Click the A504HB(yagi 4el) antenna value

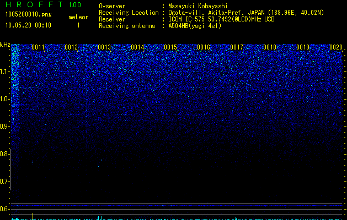pos(195,26)
